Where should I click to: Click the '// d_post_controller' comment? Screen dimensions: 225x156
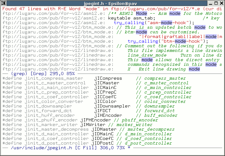[144, 143]
